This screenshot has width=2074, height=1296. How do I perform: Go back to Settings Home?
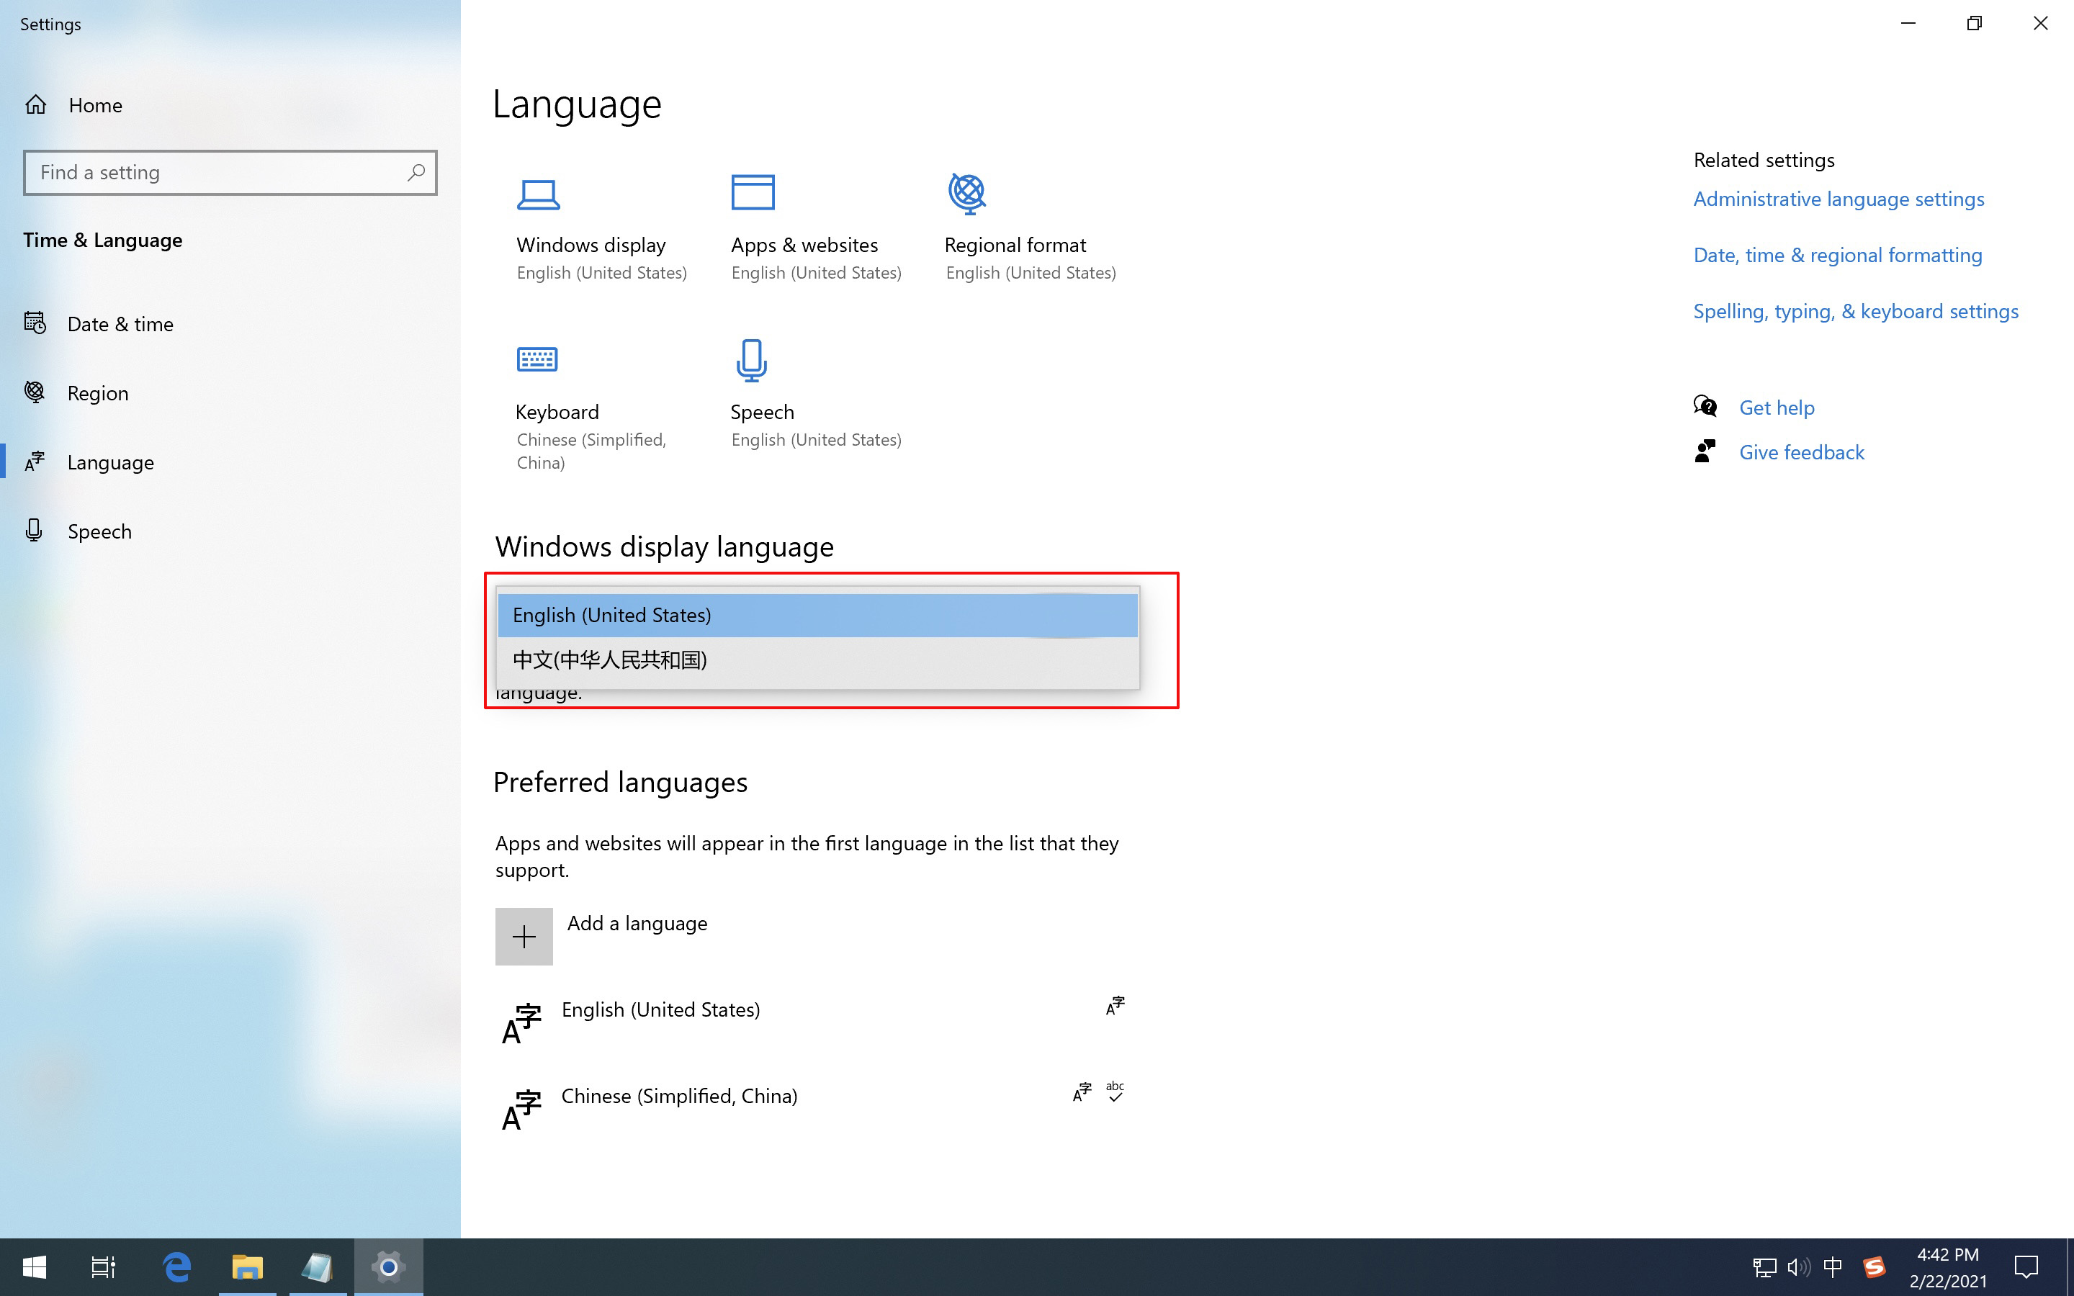(x=94, y=104)
